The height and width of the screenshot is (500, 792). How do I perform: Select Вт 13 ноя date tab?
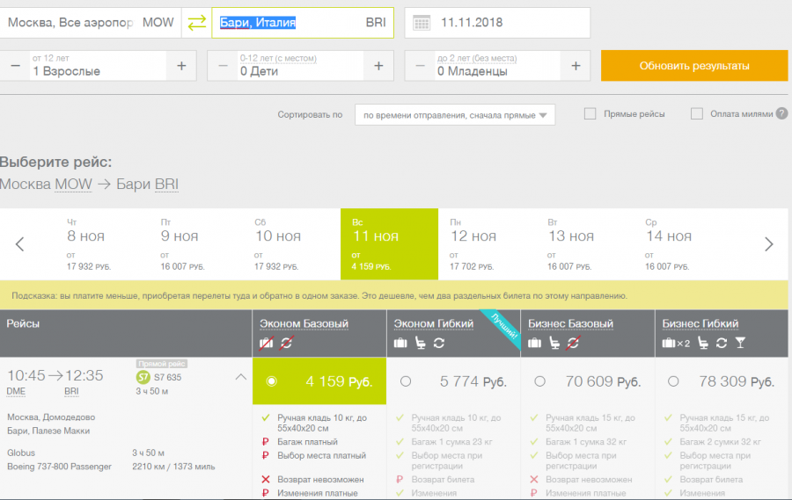point(584,244)
